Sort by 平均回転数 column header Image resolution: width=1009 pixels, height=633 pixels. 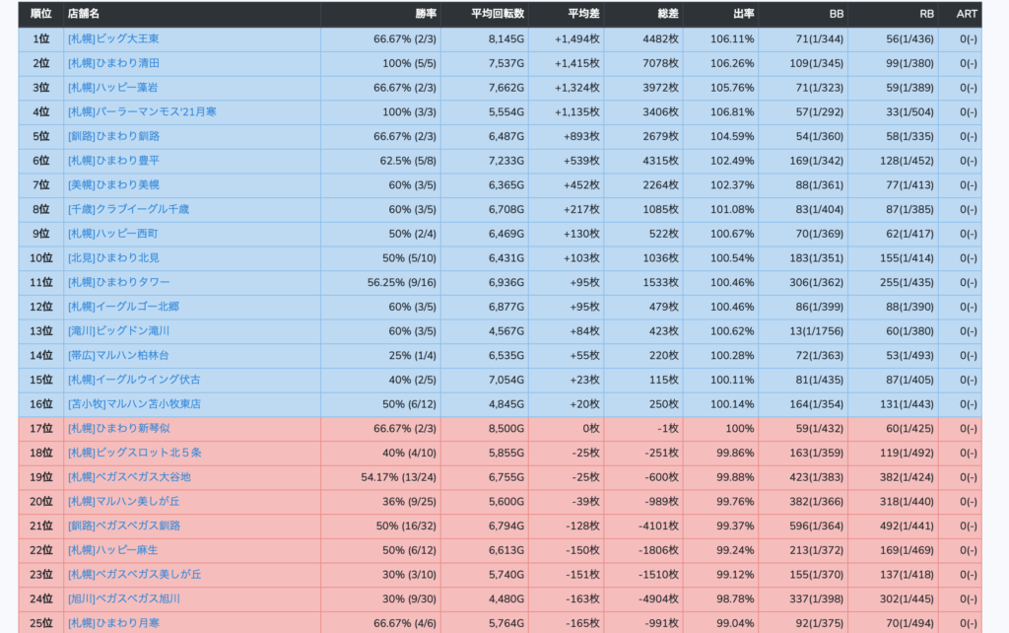497,14
